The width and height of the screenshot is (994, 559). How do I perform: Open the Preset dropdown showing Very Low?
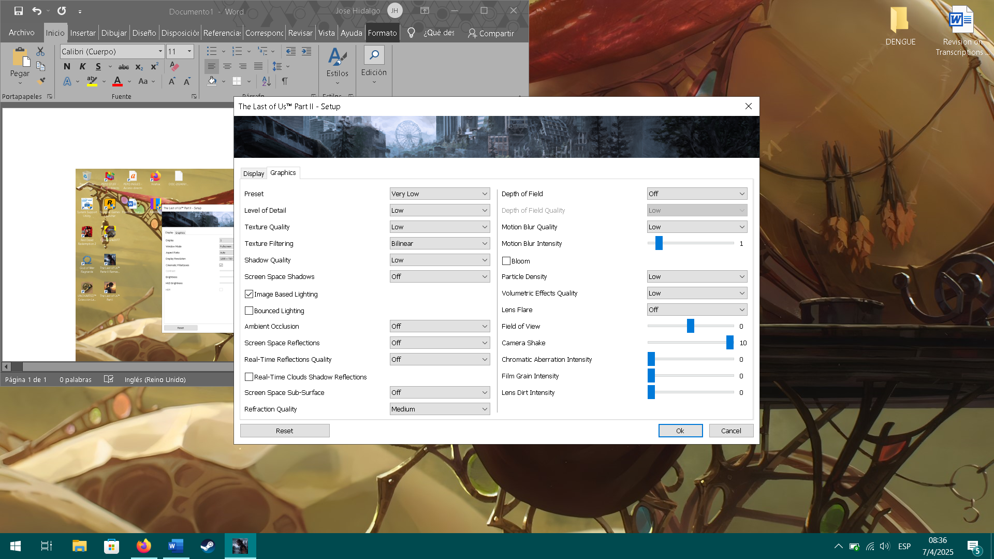coord(439,194)
